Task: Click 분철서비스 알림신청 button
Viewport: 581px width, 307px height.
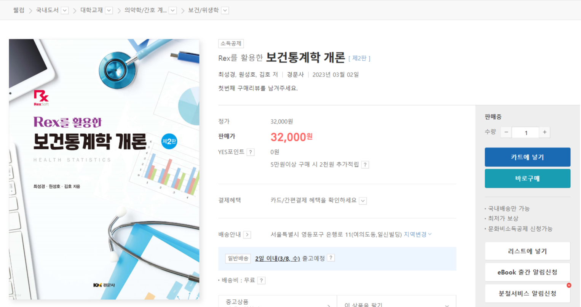Action: (x=527, y=293)
